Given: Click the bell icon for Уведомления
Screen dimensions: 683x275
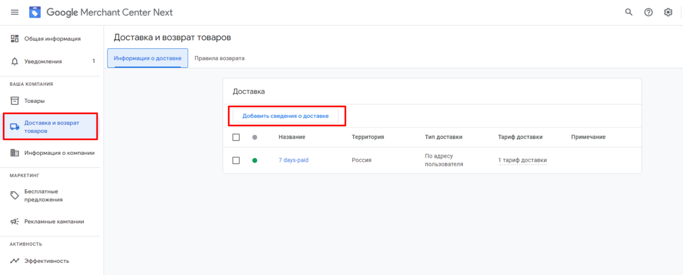Looking at the screenshot, I should pos(15,61).
